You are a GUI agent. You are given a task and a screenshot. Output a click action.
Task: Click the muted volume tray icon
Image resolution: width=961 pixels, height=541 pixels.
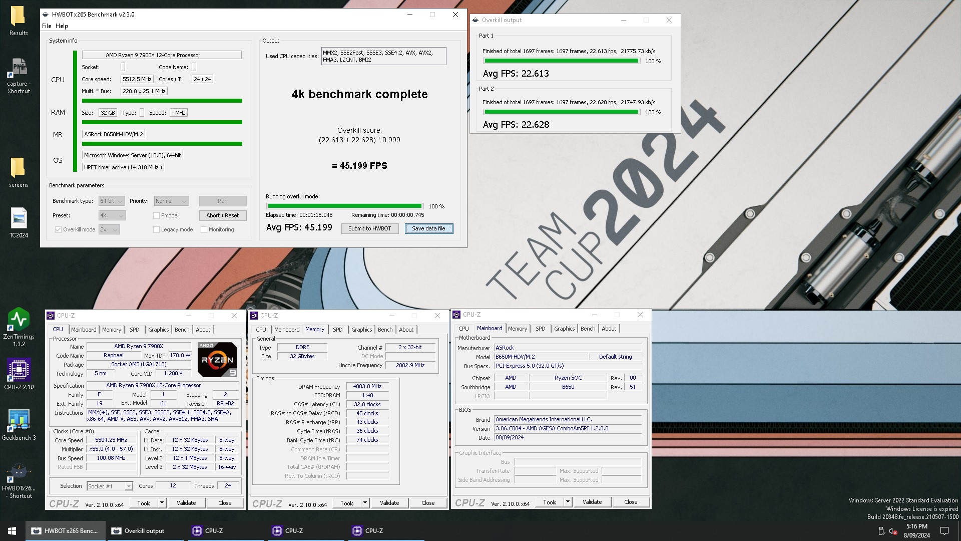pyautogui.click(x=893, y=531)
